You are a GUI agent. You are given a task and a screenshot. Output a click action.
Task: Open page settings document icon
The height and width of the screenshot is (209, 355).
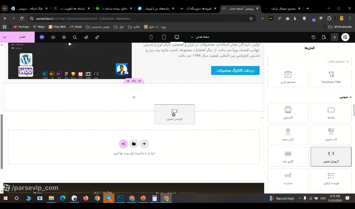(324, 37)
